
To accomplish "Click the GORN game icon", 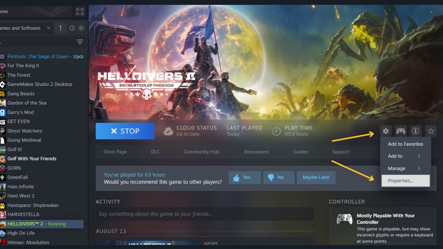I will coord(3,168).
